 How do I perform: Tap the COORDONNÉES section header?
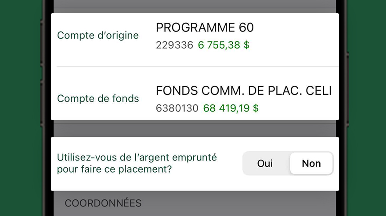[x=103, y=203]
